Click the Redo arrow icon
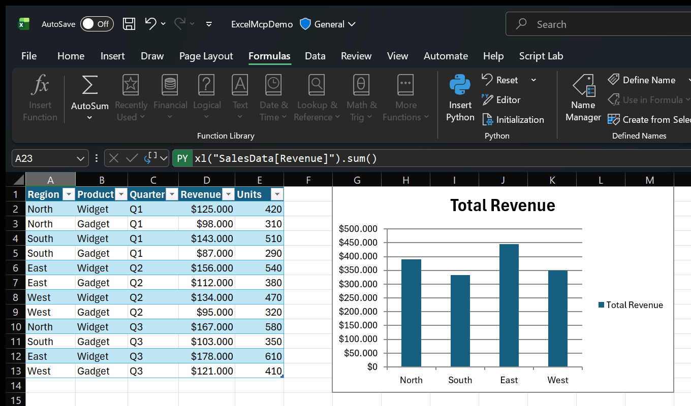Screen dimensions: 691x406 coord(180,23)
